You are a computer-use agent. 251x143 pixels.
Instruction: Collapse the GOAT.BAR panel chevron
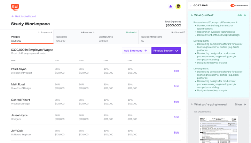(191, 6)
